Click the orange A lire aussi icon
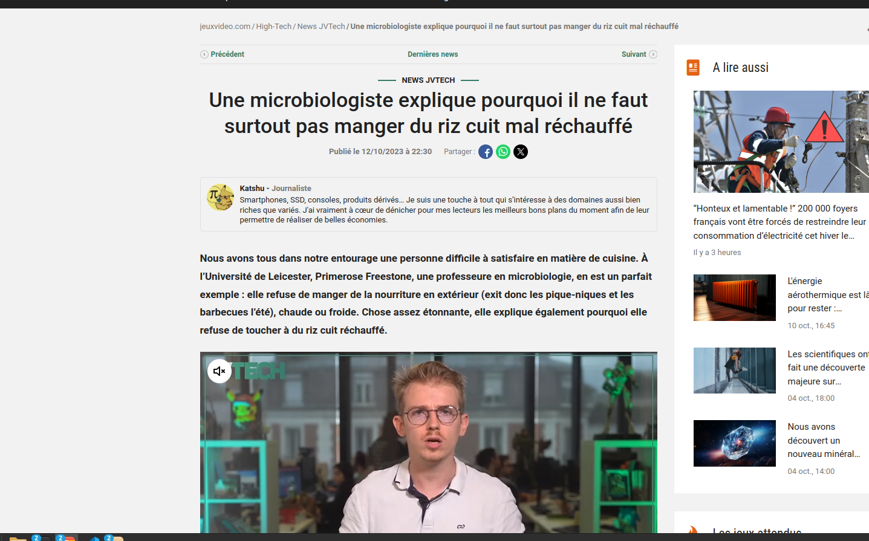869x541 pixels. click(x=693, y=67)
